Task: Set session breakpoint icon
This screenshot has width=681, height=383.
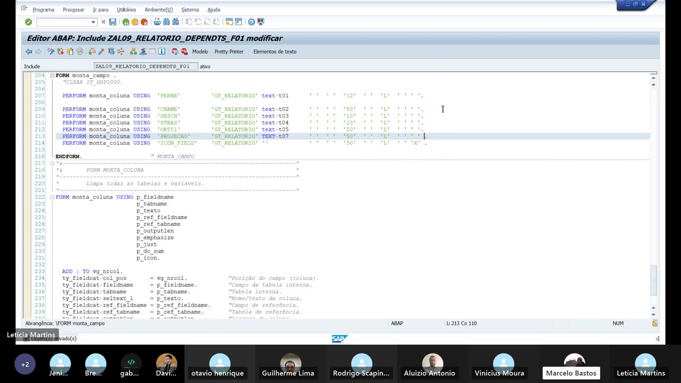Action: [x=175, y=52]
